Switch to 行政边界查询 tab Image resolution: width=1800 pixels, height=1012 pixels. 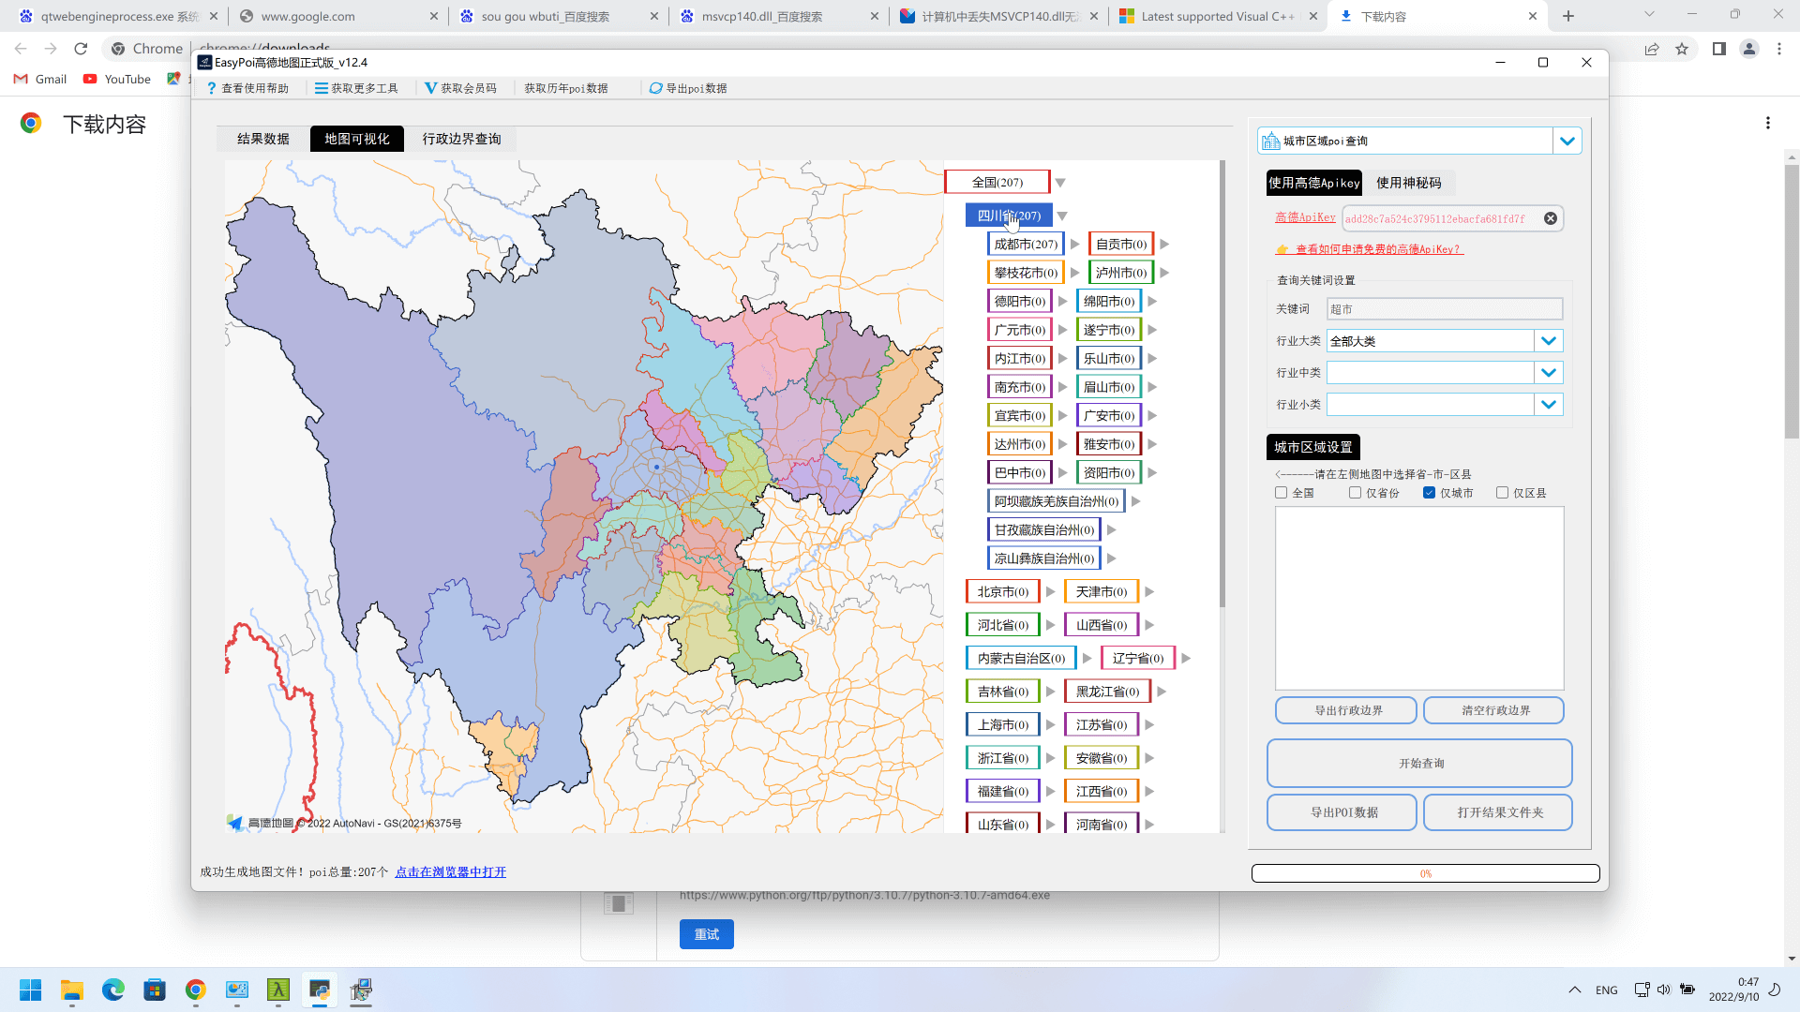pos(461,139)
